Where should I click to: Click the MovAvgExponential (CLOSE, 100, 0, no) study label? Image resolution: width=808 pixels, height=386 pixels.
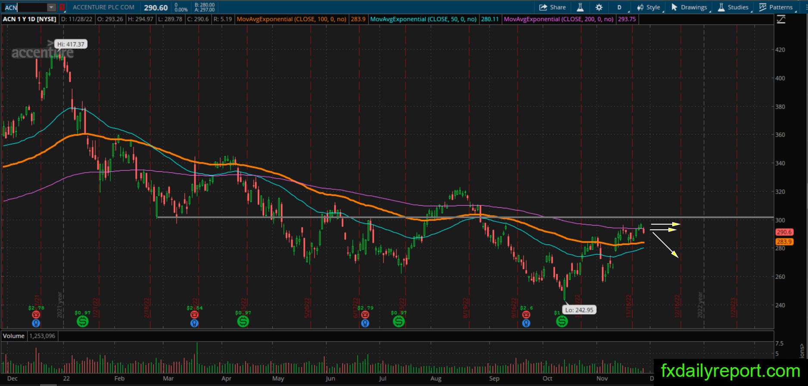pos(291,19)
